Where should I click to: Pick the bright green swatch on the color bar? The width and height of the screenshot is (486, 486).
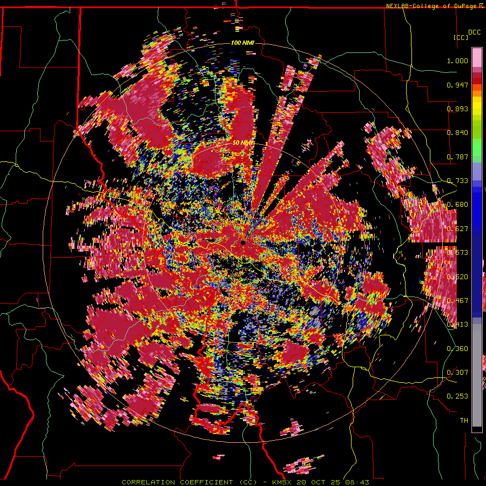tap(477, 147)
